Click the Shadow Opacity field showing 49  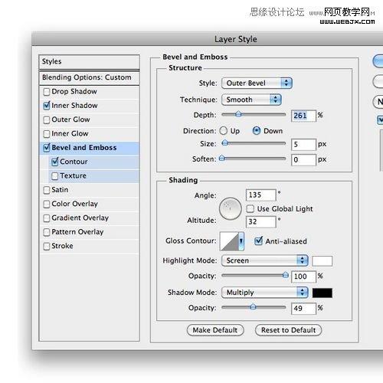[303, 309]
